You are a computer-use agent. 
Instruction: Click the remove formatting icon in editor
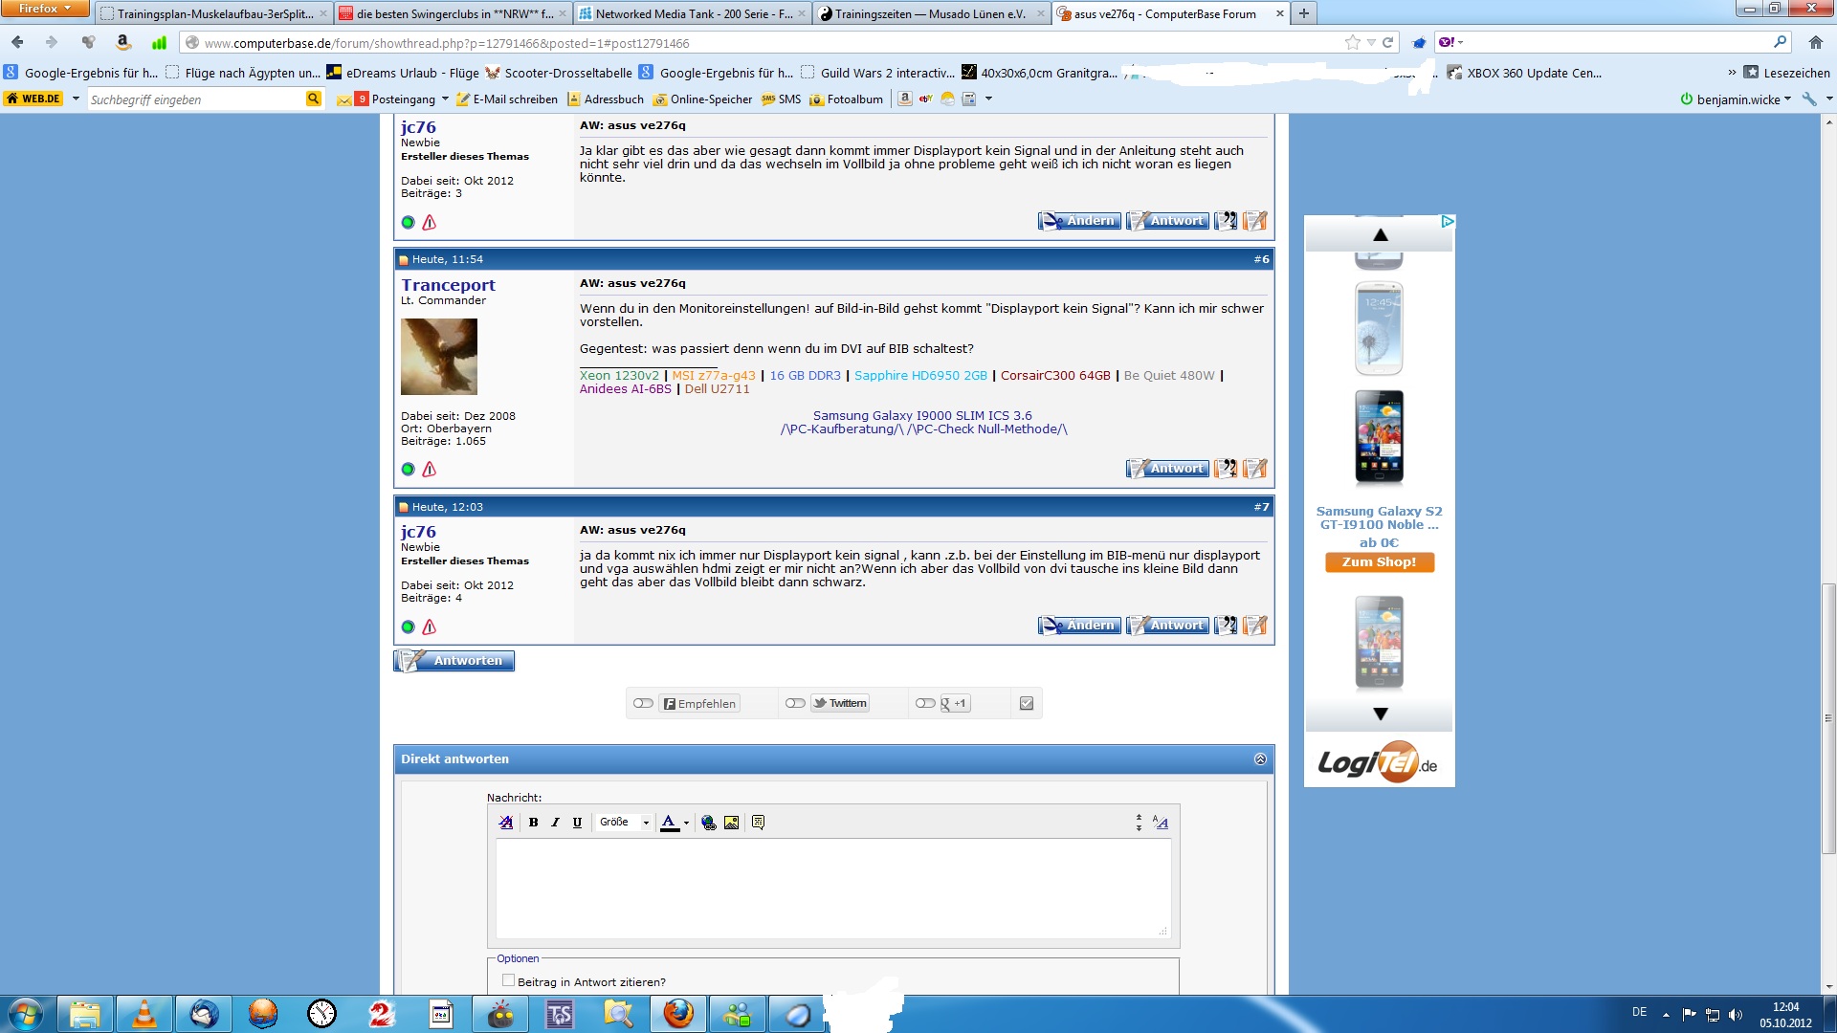(506, 823)
